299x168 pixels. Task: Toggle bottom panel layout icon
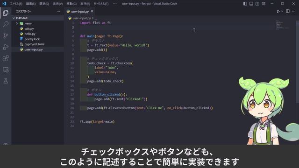251,4
